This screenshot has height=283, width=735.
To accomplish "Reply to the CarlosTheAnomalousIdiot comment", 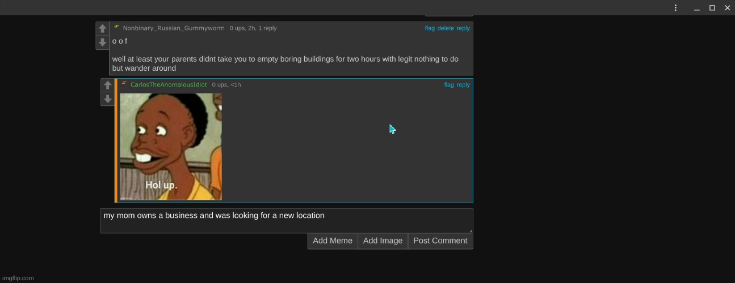I will pyautogui.click(x=463, y=85).
